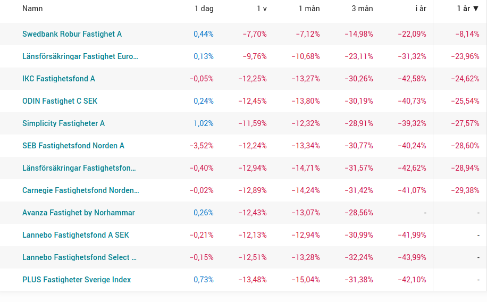This screenshot has width=487, height=302.
Task: Sort funds by 1 v column
Action: point(262,9)
